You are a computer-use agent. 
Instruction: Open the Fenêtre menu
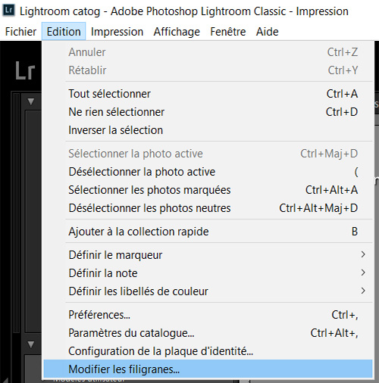click(228, 32)
